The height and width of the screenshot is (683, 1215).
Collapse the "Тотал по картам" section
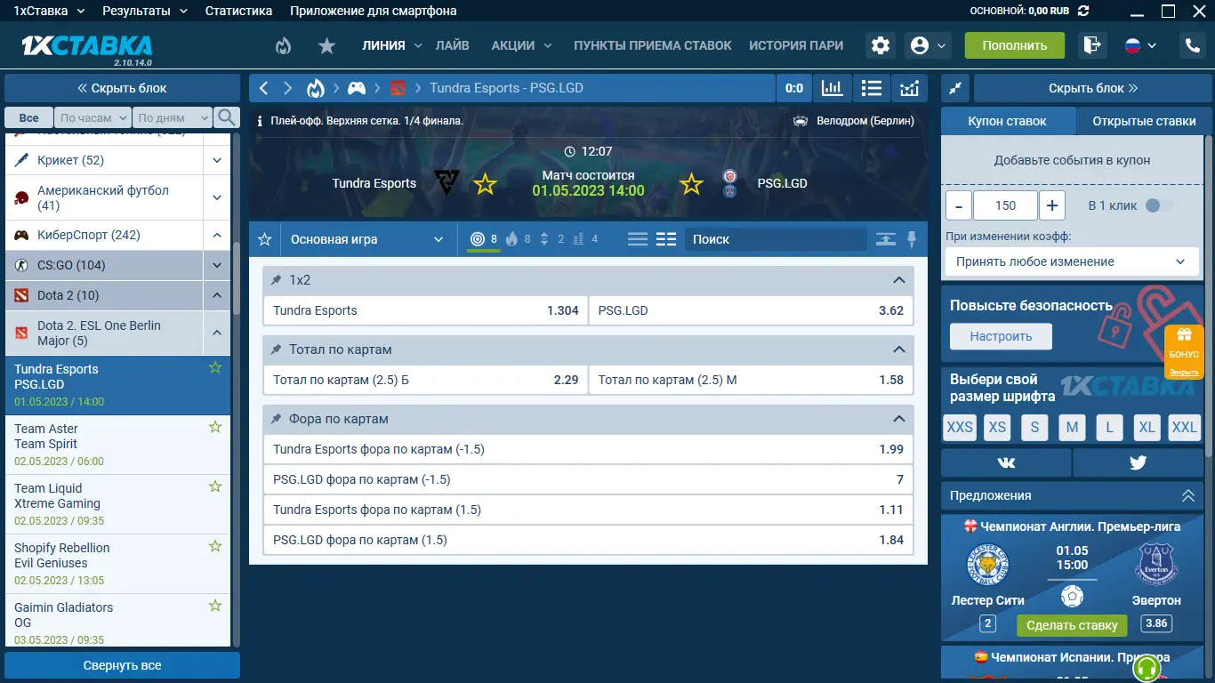click(x=898, y=350)
